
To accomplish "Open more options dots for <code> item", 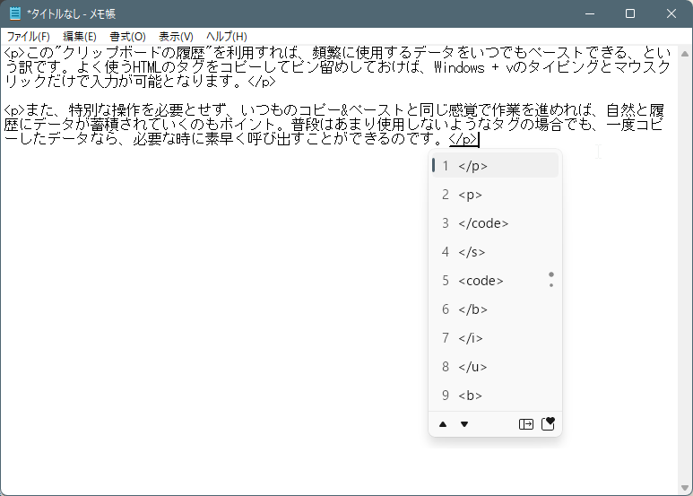I will coord(551,280).
